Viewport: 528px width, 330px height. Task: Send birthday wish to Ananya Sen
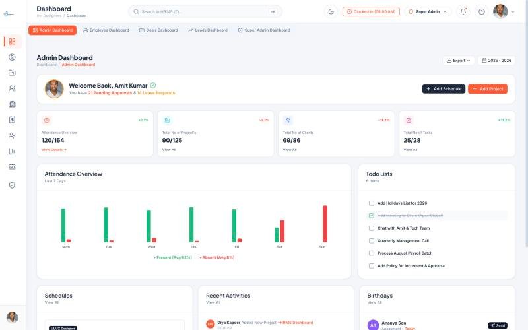(x=498, y=325)
